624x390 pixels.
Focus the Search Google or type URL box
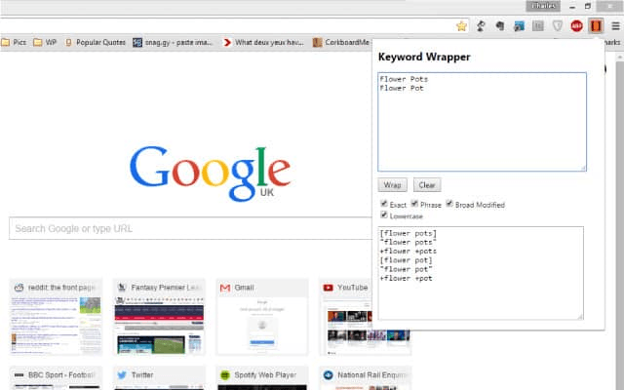(190, 228)
